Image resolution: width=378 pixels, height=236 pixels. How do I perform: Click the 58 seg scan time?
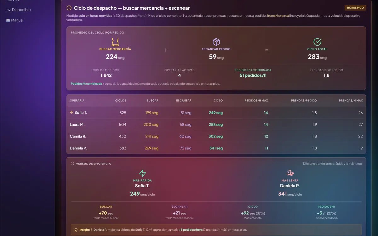coord(186,125)
